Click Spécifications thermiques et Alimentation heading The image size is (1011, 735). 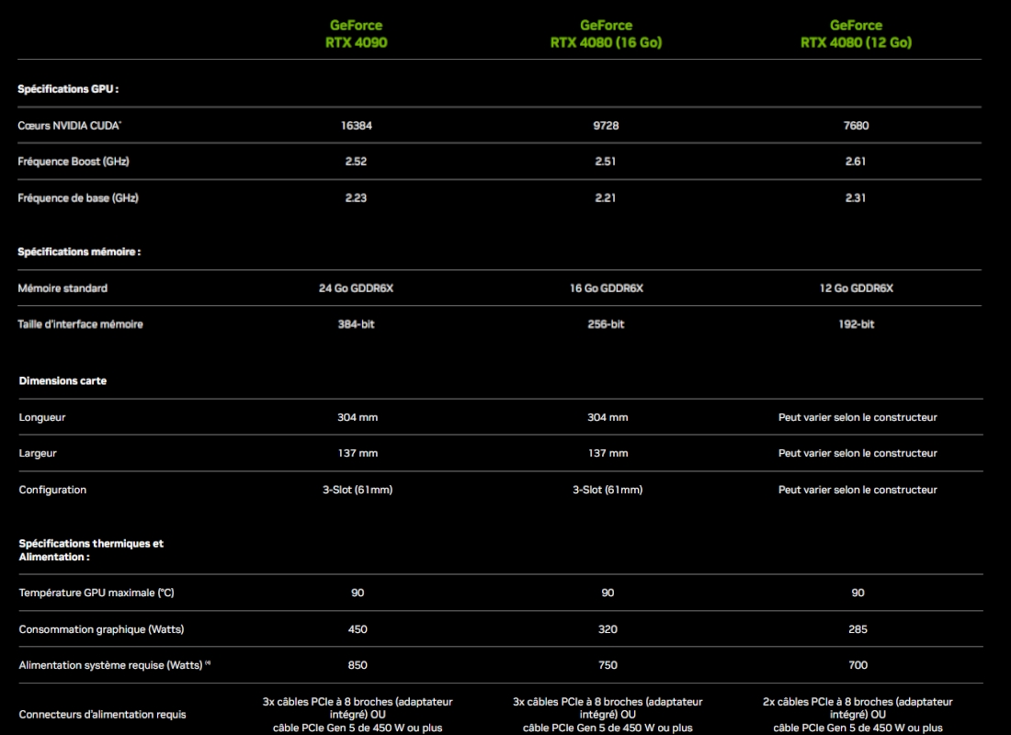click(91, 550)
